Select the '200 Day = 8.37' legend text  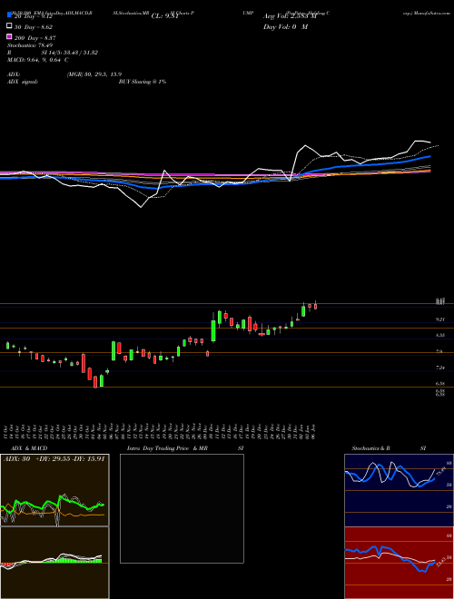(35, 38)
